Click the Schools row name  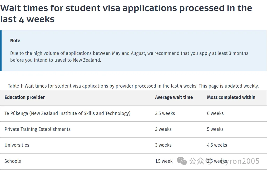13,161
